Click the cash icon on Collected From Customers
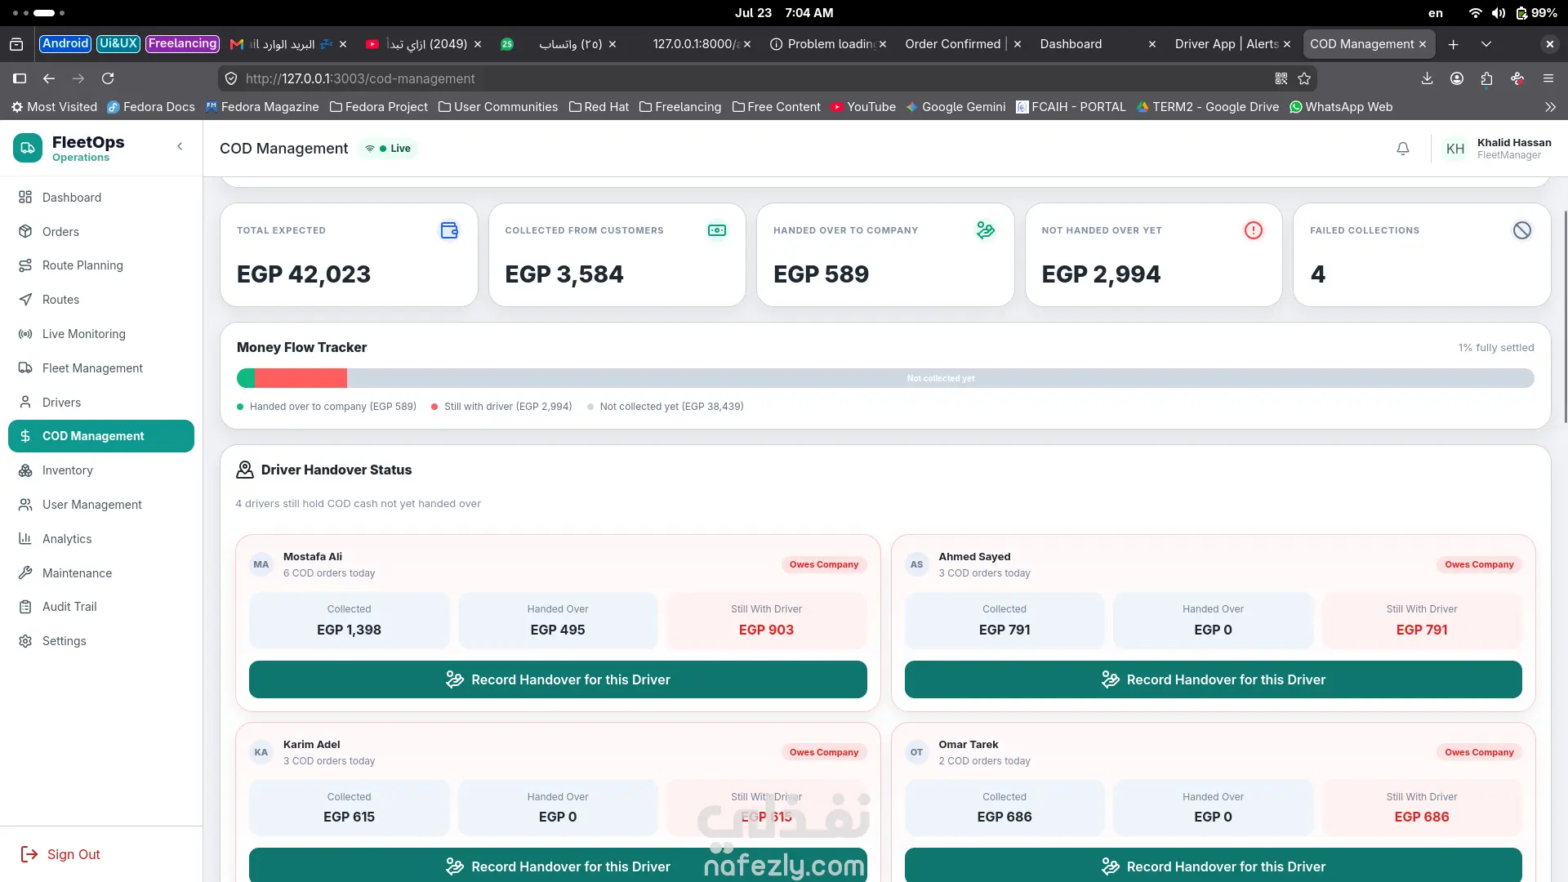 [717, 230]
